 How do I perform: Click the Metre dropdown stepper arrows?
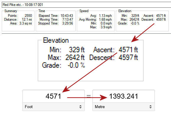[151, 107]
